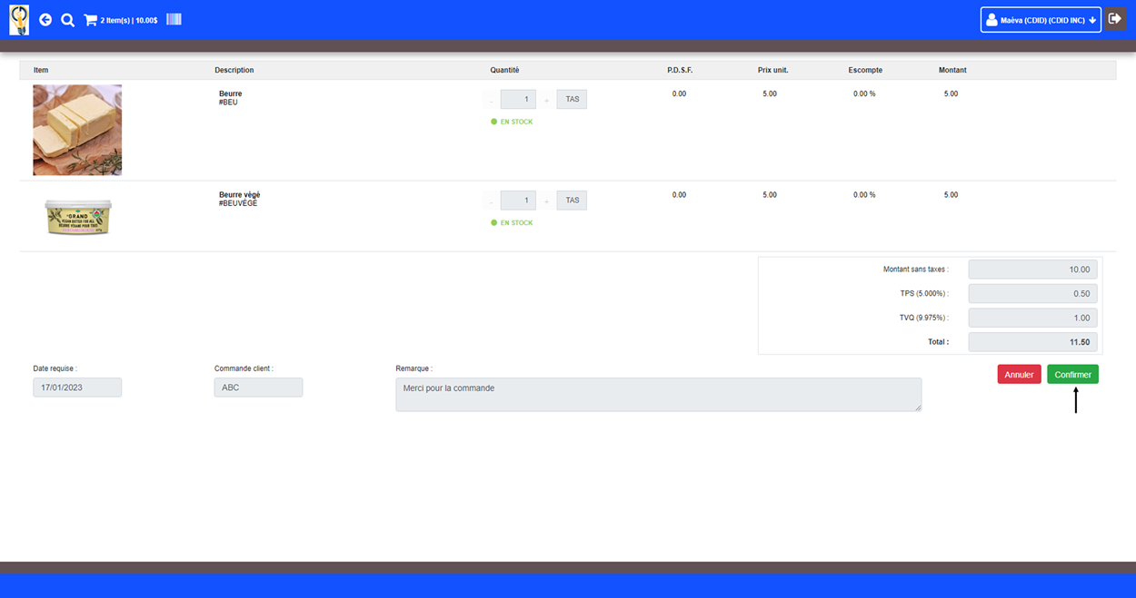Open search with the magnifying glass icon
Viewport: 1136px width, 598px height.
click(x=67, y=20)
